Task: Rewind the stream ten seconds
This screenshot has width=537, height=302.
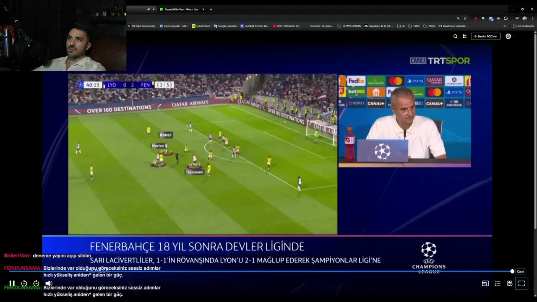Action: click(24, 283)
